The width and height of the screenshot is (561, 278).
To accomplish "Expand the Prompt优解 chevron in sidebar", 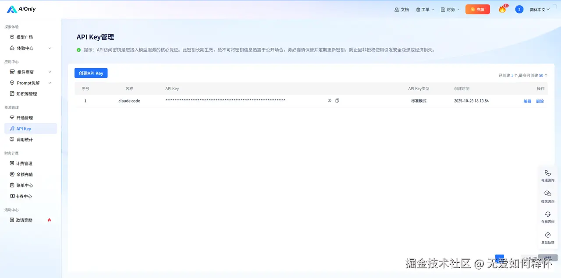I will 50,83.
